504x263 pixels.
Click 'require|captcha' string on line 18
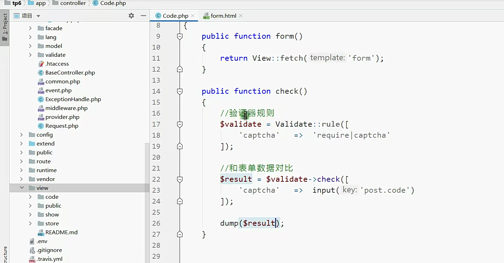coord(351,135)
